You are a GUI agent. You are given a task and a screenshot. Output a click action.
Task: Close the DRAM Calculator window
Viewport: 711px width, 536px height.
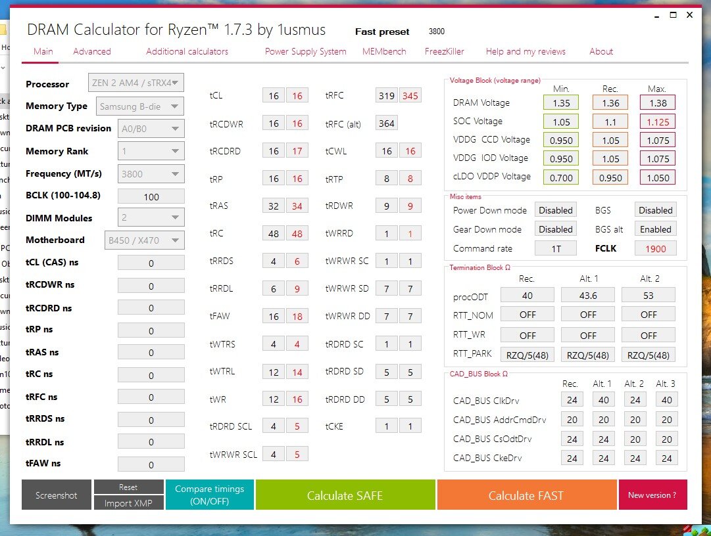click(690, 15)
